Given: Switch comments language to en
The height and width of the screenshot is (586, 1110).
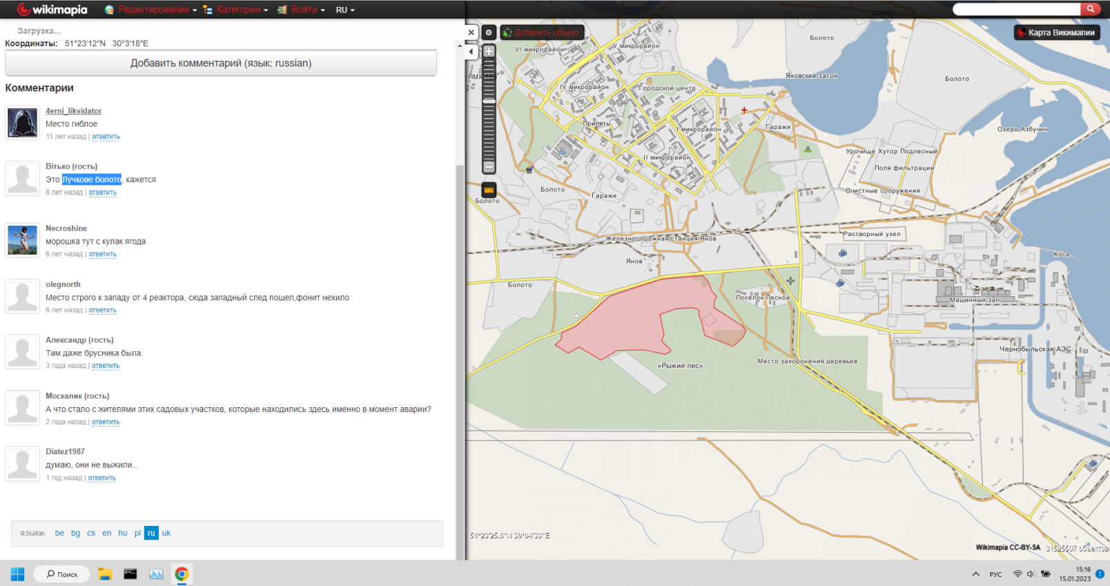Looking at the screenshot, I should click(106, 533).
